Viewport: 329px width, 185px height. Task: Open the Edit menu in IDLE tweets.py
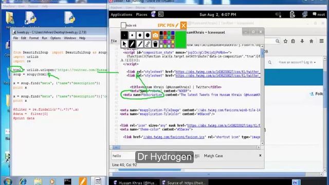pyautogui.click(x=24, y=38)
